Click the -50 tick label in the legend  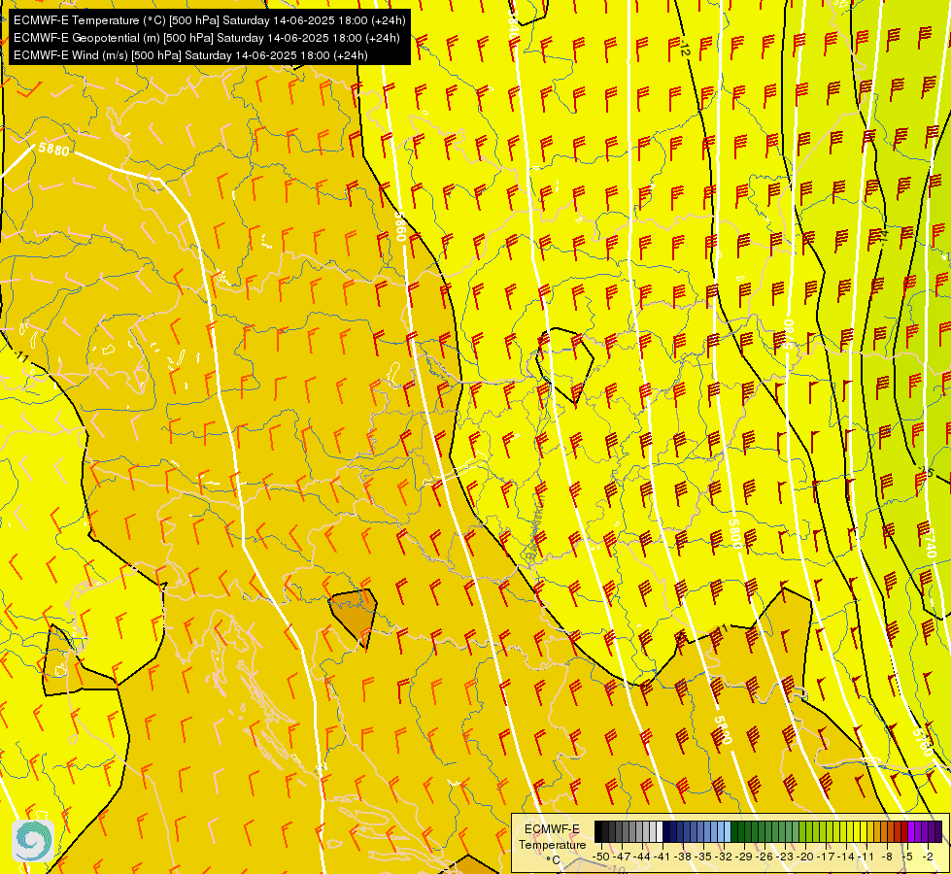[x=601, y=857]
